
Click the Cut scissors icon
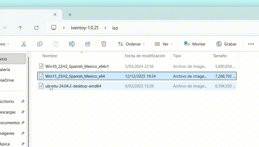coord(24,44)
